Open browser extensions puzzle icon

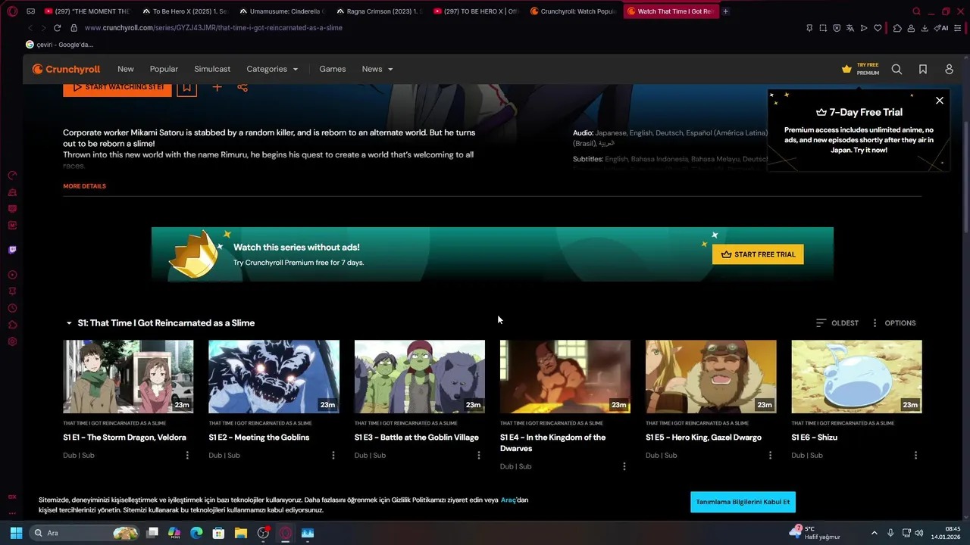point(897,28)
